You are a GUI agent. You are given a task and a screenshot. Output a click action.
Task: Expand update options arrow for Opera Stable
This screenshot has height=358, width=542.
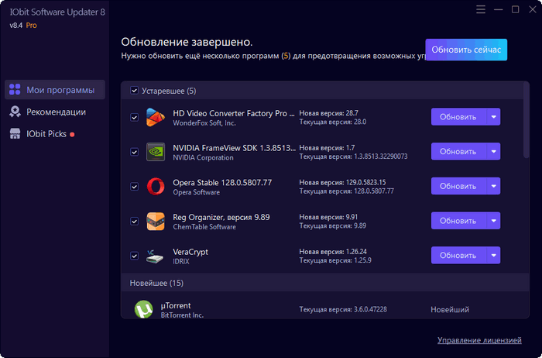[x=494, y=186]
